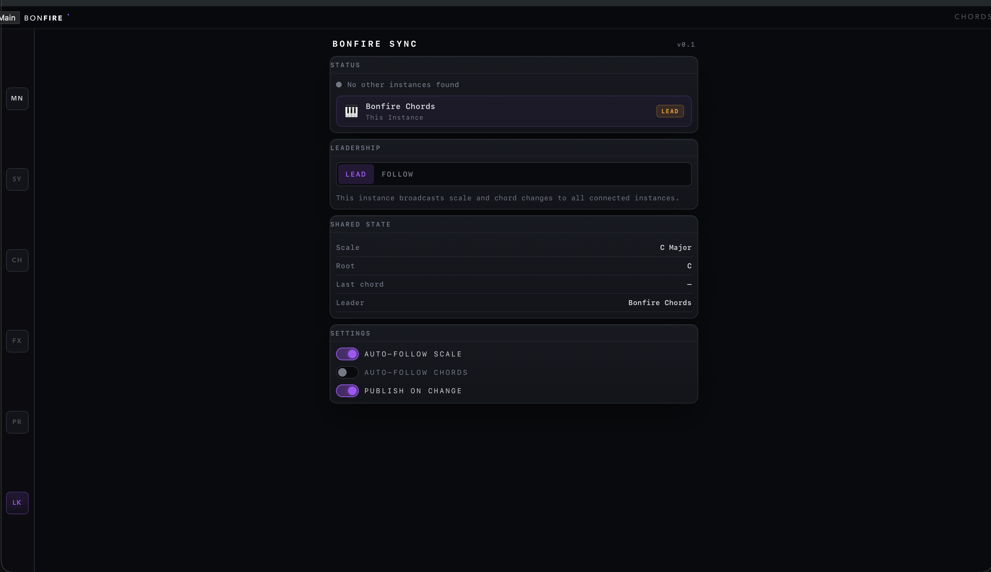
Task: Switch to the SY sidebar panel
Action: coord(17,179)
